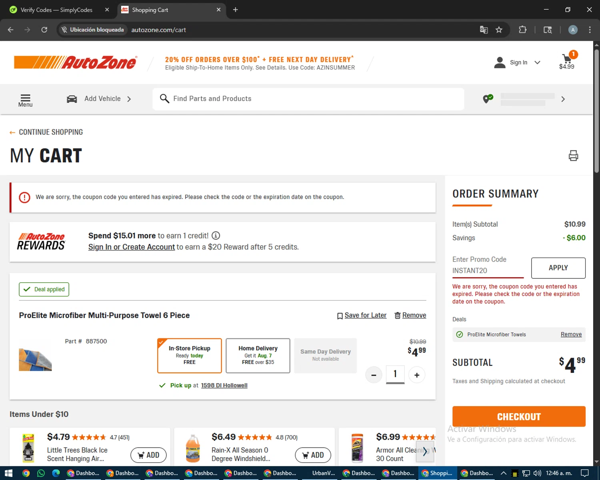Open the Windows Start menu

click(x=9, y=473)
